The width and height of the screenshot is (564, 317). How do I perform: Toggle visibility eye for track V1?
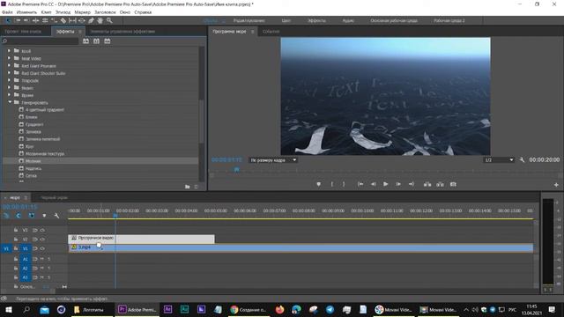pos(42,248)
